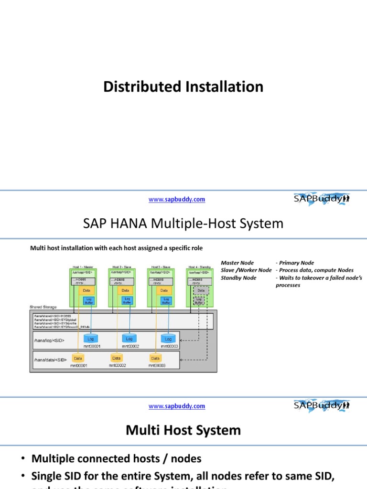Select the Data cylinder labeled mnt00003

(x=155, y=358)
